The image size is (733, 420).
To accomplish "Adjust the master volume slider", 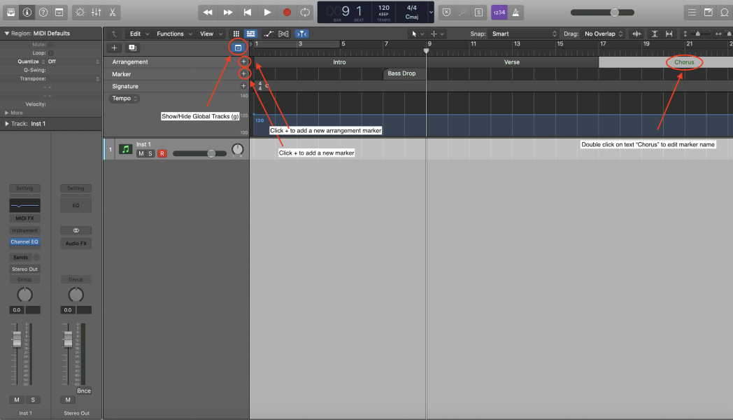I will [602, 13].
